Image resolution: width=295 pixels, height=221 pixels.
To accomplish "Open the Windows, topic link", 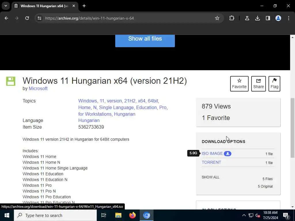I will tap(88, 101).
